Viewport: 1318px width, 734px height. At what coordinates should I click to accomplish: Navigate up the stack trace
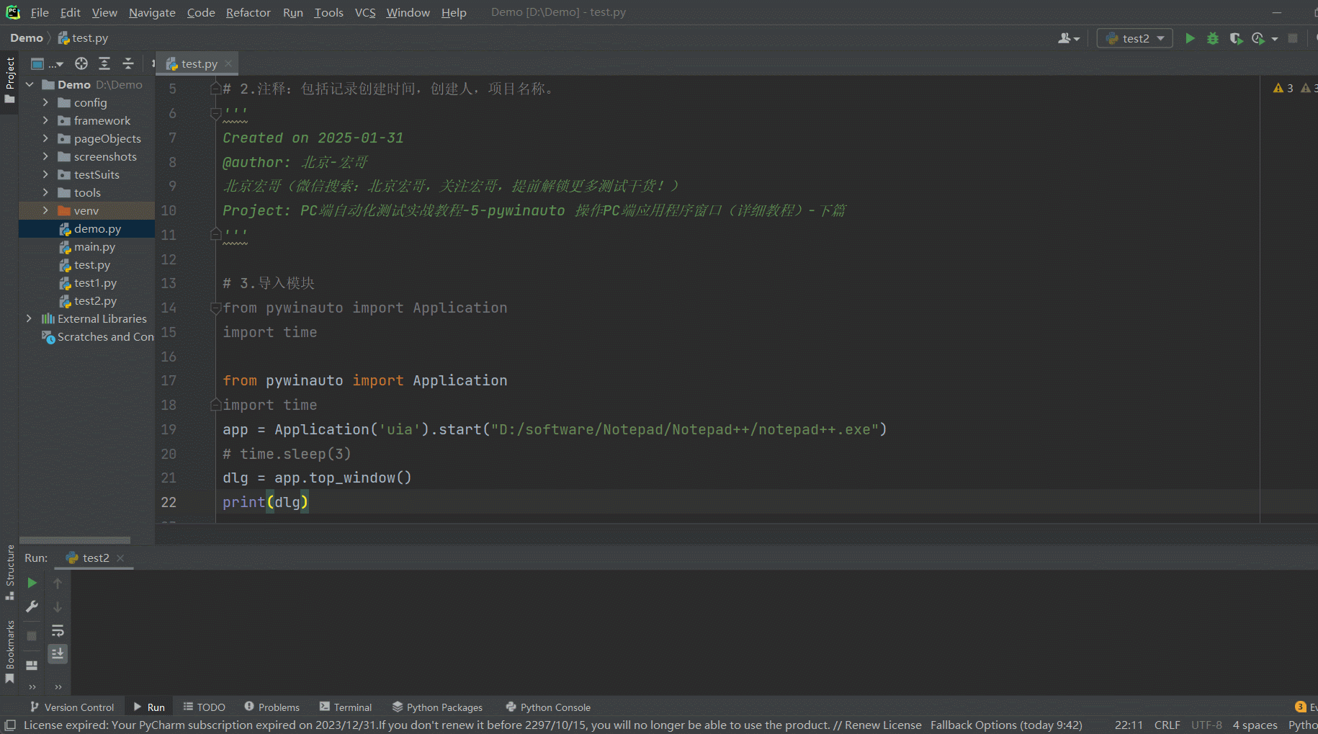[58, 583]
